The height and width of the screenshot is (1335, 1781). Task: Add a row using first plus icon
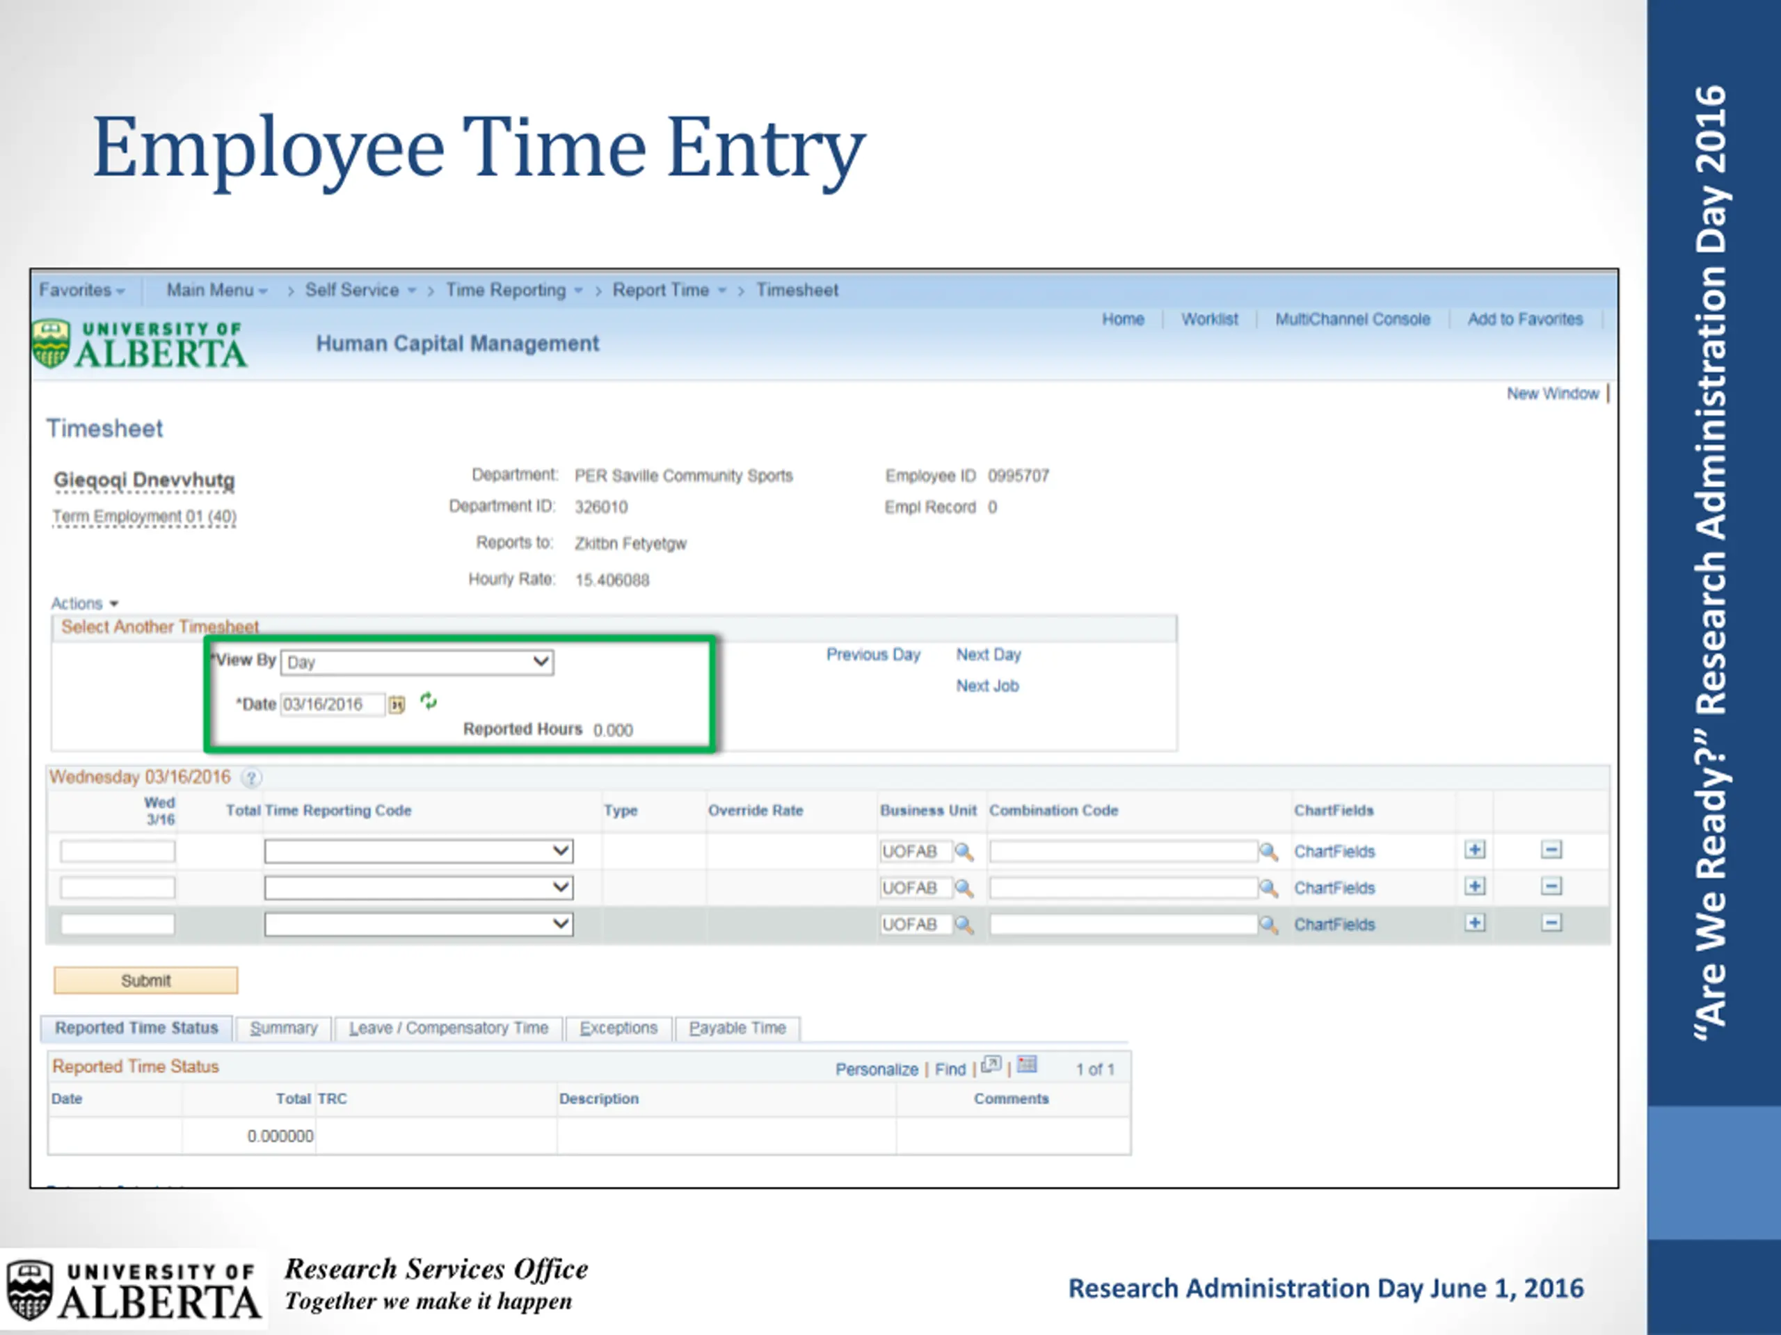[x=1474, y=850]
